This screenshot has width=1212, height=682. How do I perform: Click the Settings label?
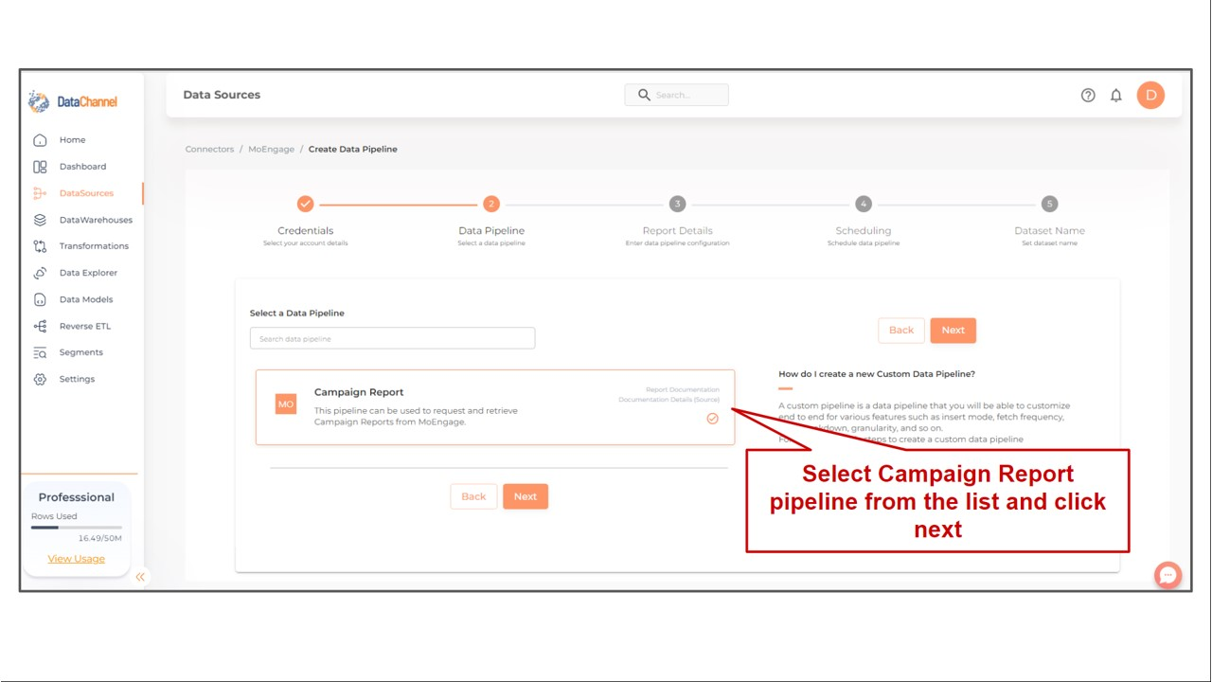tap(77, 379)
